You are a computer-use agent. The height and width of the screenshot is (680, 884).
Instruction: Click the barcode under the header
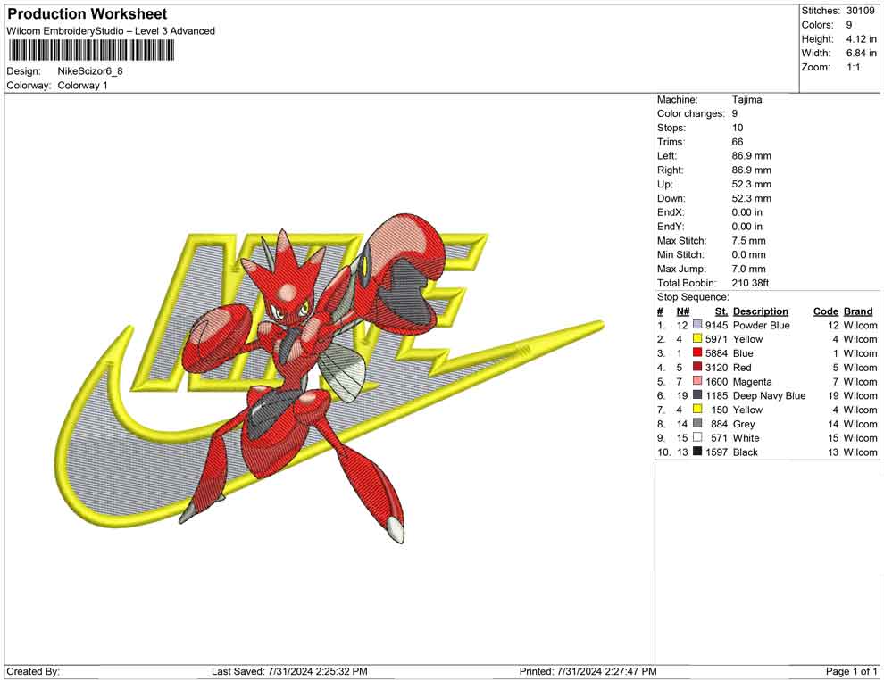click(91, 51)
